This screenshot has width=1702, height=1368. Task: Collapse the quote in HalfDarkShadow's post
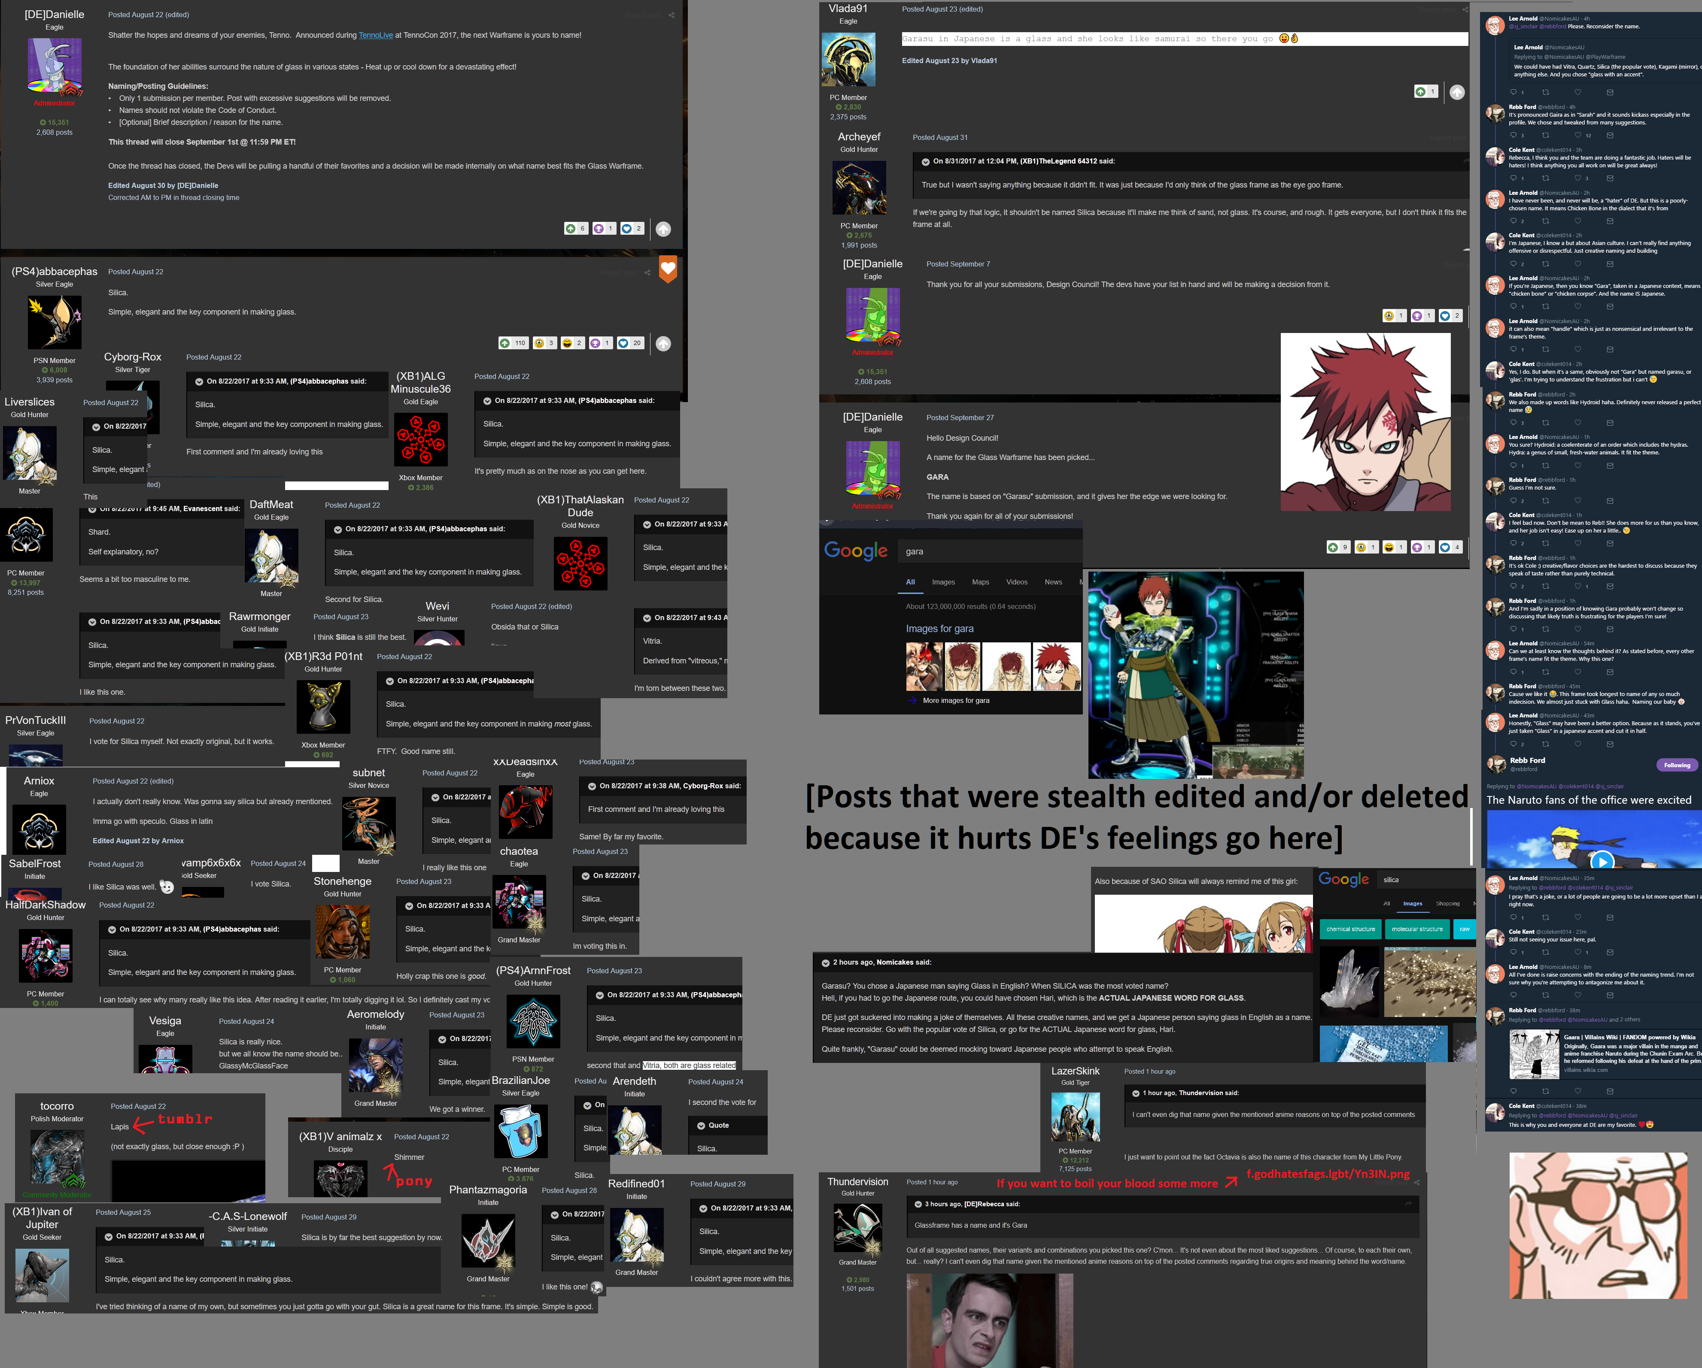pyautogui.click(x=112, y=929)
